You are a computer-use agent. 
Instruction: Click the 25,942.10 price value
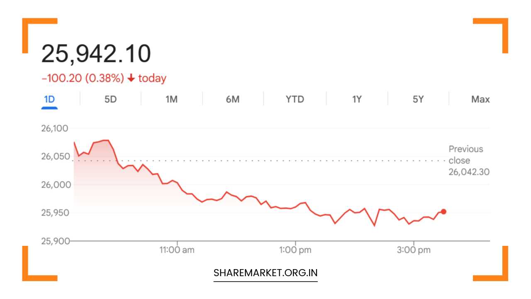[x=96, y=54]
